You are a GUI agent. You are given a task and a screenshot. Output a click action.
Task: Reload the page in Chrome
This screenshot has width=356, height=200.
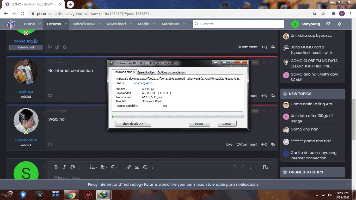pyautogui.click(x=22, y=14)
